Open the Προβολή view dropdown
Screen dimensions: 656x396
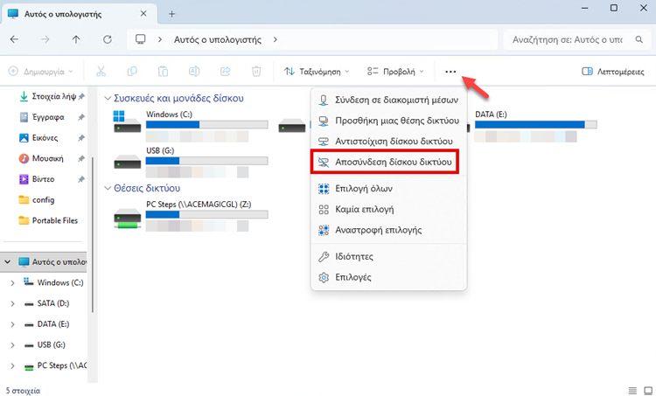(396, 72)
